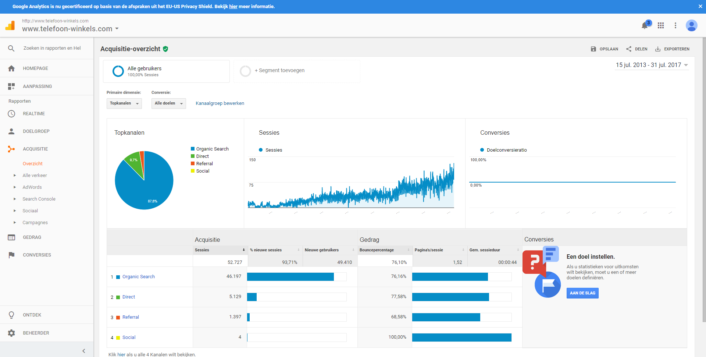Screen dimensions: 706x357
Task: Sort by Sessies column arrow
Action: pyautogui.click(x=244, y=250)
